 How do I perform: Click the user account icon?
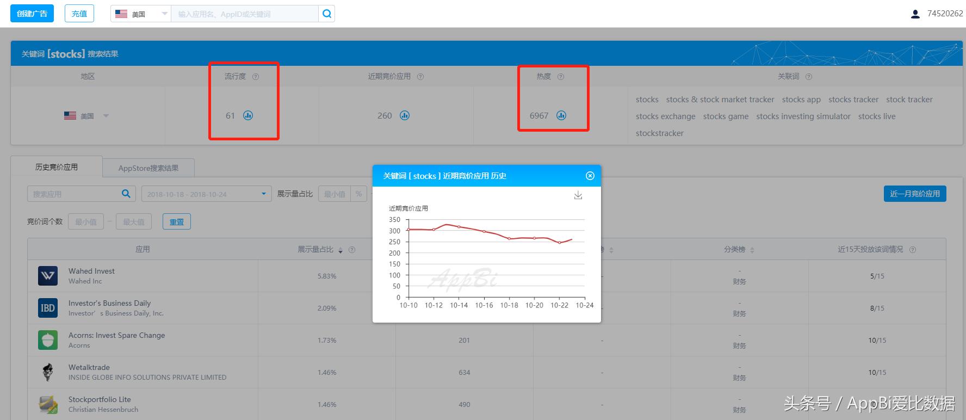915,14
